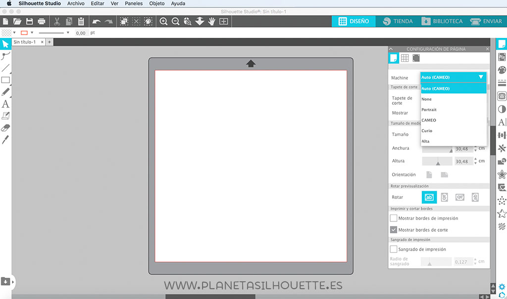The width and height of the screenshot is (507, 299).
Task: Rotate preview 90 degrees with second Rotar option
Action: pyautogui.click(x=445, y=197)
